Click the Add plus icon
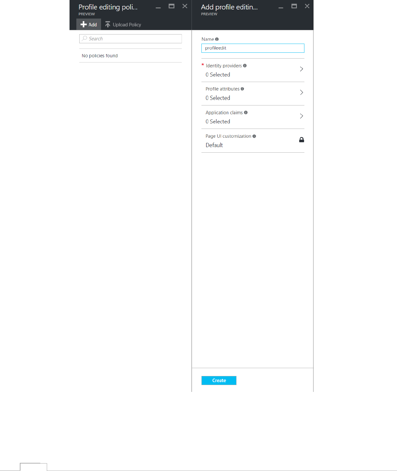 point(83,24)
